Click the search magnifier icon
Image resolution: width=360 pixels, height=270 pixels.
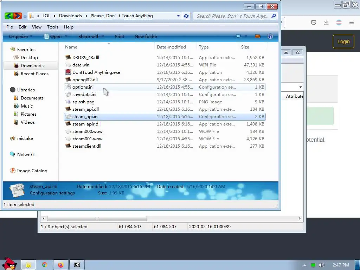[x=274, y=16]
